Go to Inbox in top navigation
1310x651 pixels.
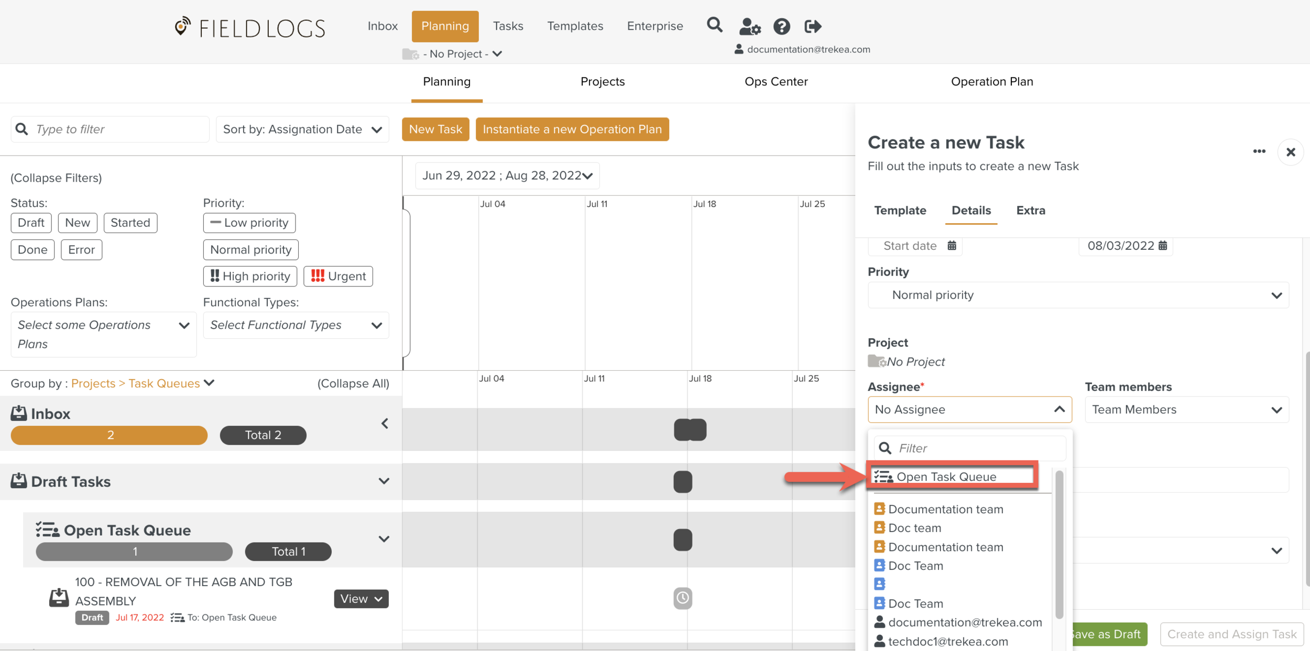coord(383,26)
